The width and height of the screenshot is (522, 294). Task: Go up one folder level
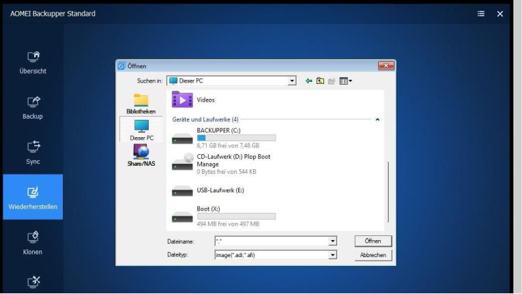(320, 81)
